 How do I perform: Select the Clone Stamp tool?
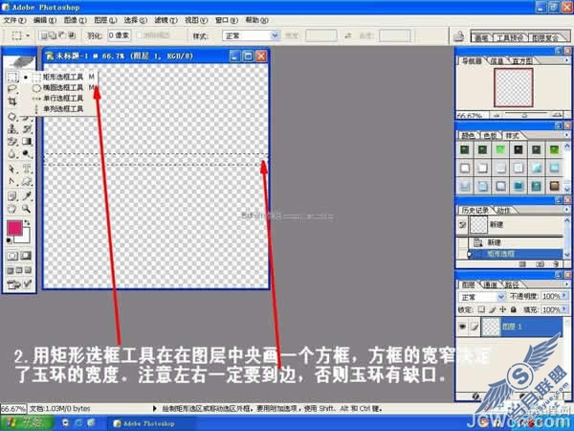[12, 129]
